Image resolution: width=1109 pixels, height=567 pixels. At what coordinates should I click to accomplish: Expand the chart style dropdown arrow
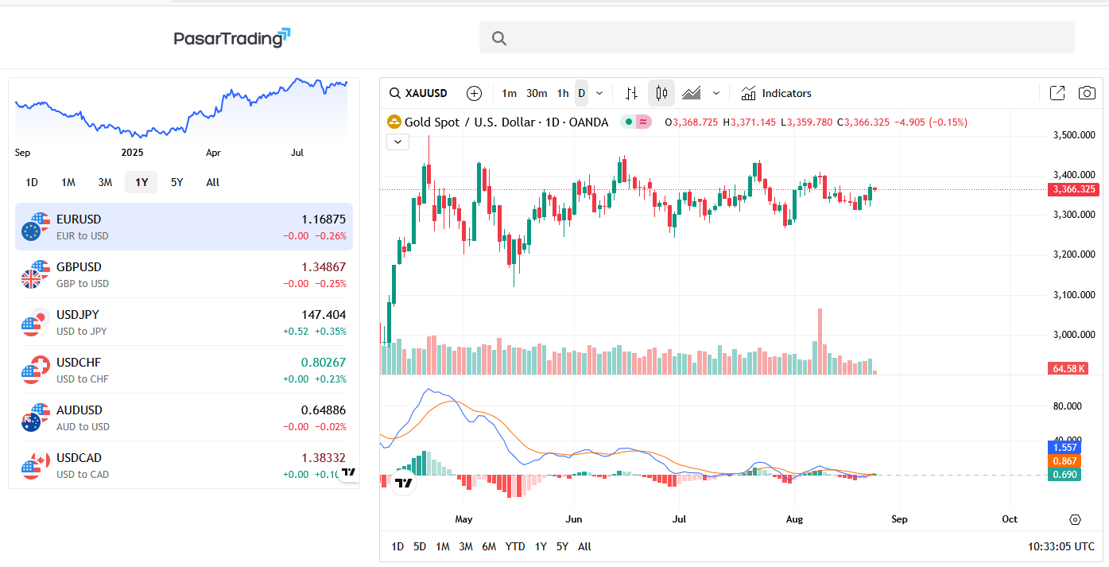pyautogui.click(x=715, y=93)
